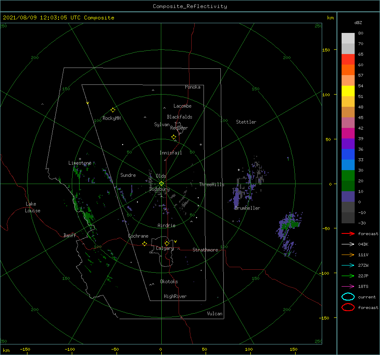
Task: Click the red forecast arrow legend icon
Action: click(348, 233)
